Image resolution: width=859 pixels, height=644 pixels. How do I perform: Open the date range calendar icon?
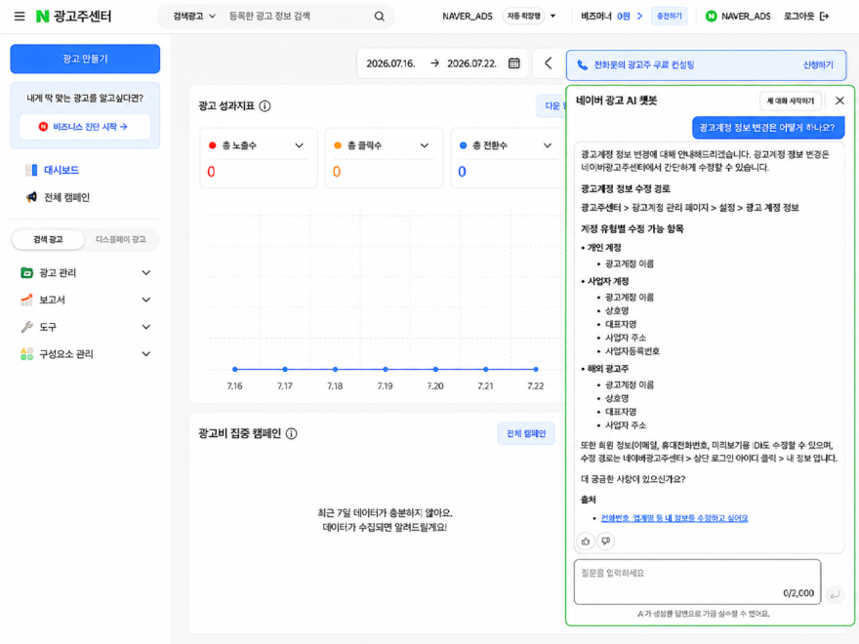tap(513, 63)
